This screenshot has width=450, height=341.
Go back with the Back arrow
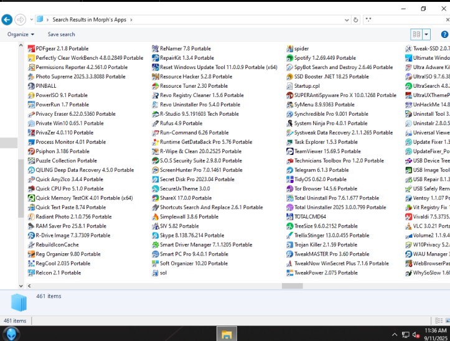pos(7,20)
